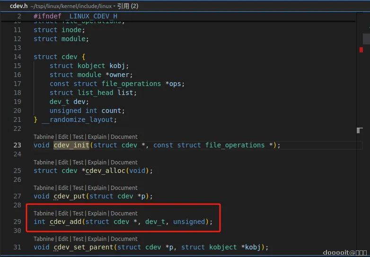
Task: Click Tabnine lens above cdev_set_parent
Action: tap(44, 239)
